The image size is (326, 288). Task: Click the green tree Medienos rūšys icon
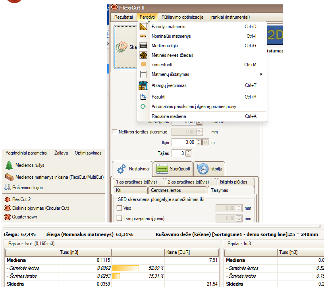pos(9,165)
